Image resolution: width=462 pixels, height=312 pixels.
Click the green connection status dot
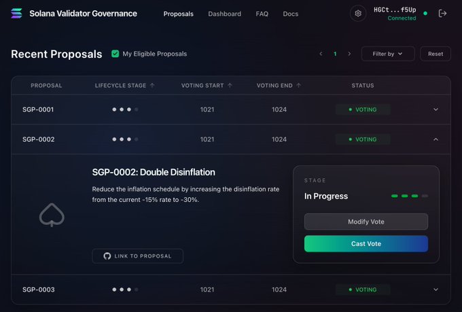pyautogui.click(x=425, y=14)
